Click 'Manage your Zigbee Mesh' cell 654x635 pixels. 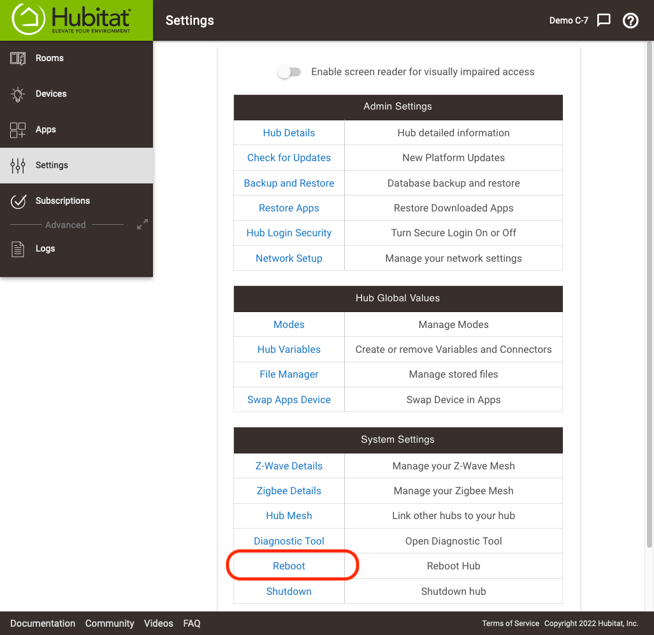click(453, 491)
